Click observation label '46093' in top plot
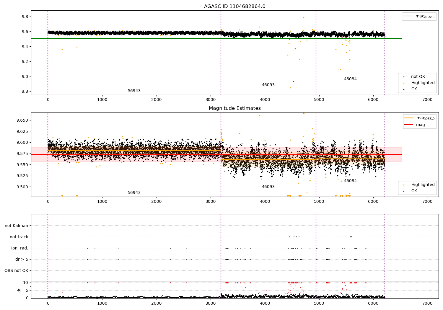The height and width of the screenshot is (310, 443). tap(268, 85)
